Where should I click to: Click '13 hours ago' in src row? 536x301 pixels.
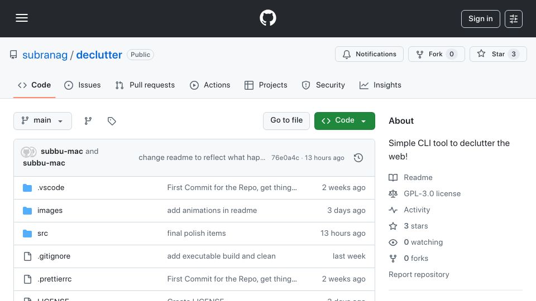343,234
